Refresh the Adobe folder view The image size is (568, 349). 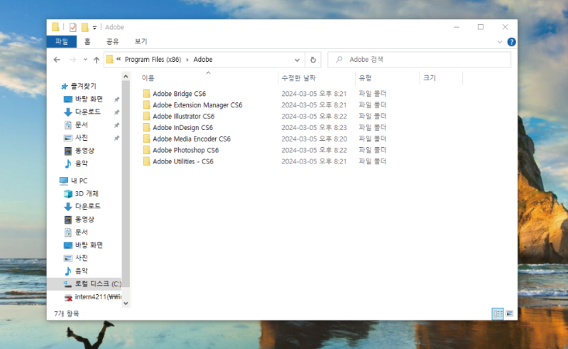[x=313, y=60]
